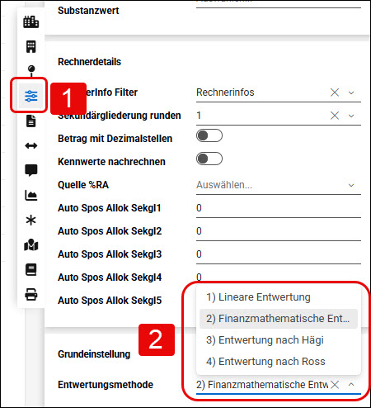
Task: Open the single building sidebar icon
Action: pyautogui.click(x=31, y=46)
